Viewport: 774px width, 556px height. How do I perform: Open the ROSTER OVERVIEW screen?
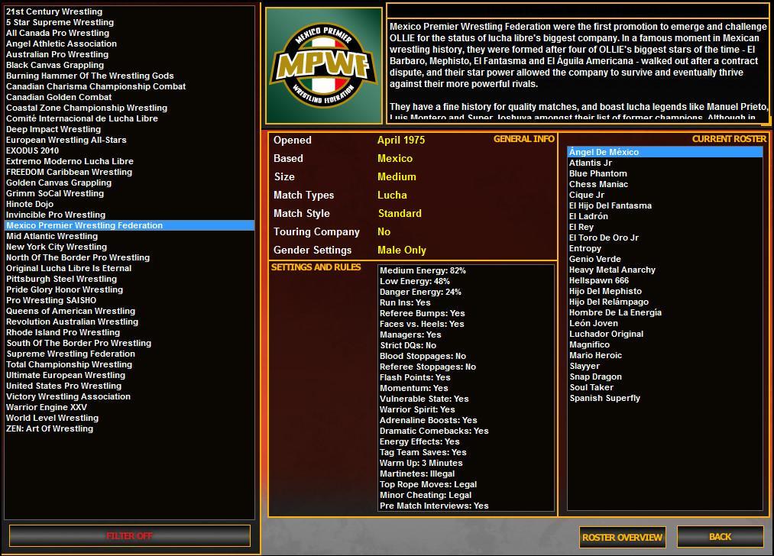point(622,537)
